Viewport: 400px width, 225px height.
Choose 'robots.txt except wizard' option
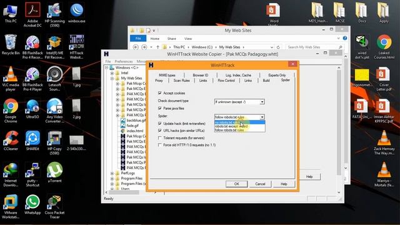click(x=239, y=126)
